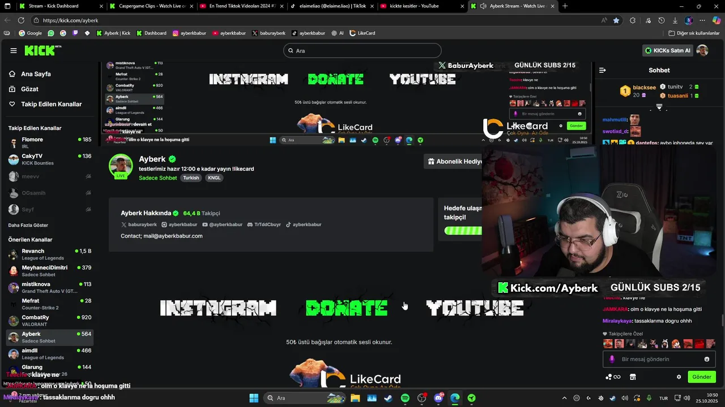This screenshot has width=725, height=407.
Task: Open the mistiknova recommended channel
Action: [50, 288]
